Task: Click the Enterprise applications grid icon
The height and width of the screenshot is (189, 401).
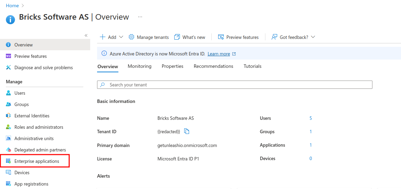Action: [9, 161]
